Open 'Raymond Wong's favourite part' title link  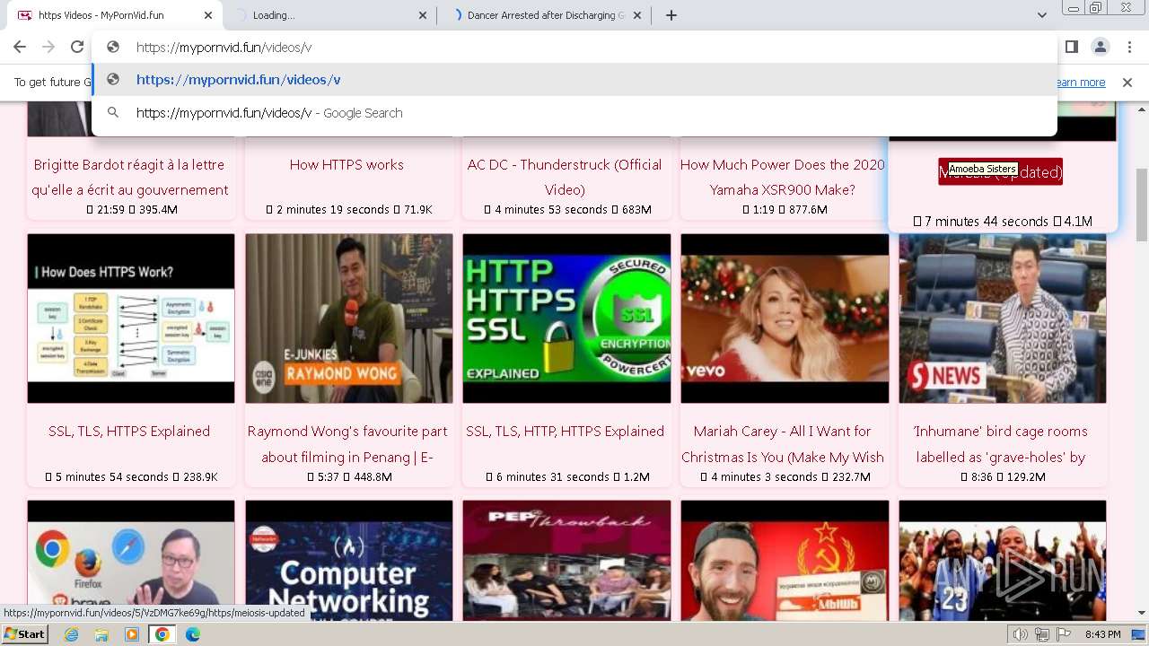(347, 444)
